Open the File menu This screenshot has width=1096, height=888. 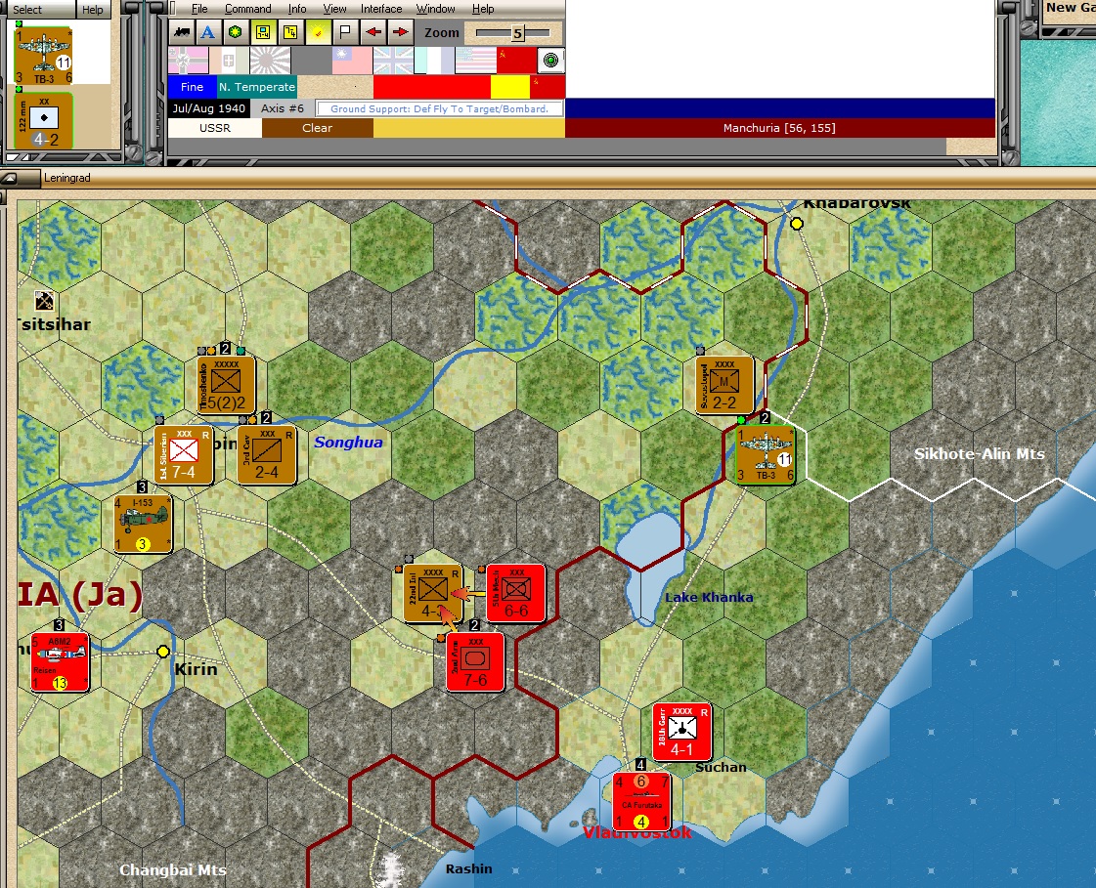199,9
